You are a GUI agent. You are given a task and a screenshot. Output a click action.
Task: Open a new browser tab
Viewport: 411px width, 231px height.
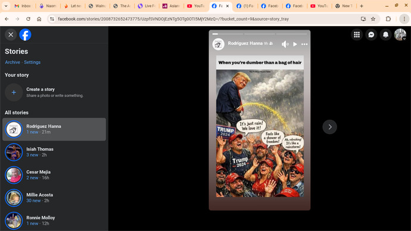[x=362, y=6]
